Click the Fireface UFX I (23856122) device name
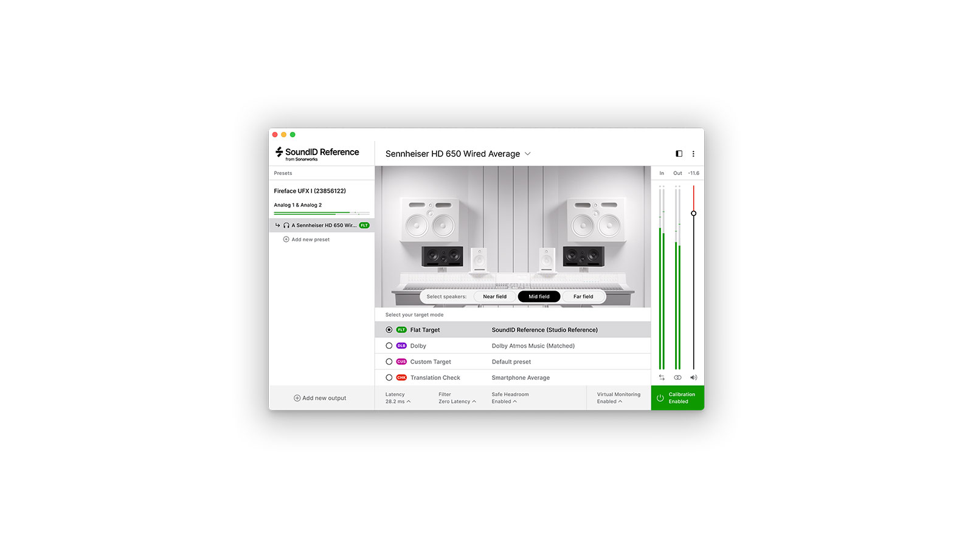 310,191
